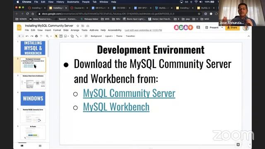The image size is (265, 149).
Task: Click the 'Last edit was yesterday' link
Action: point(143,30)
